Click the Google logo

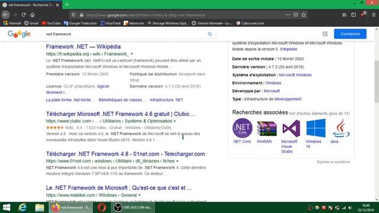pos(19,34)
